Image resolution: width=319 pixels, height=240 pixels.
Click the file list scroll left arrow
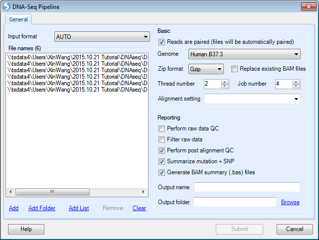(x=10, y=192)
